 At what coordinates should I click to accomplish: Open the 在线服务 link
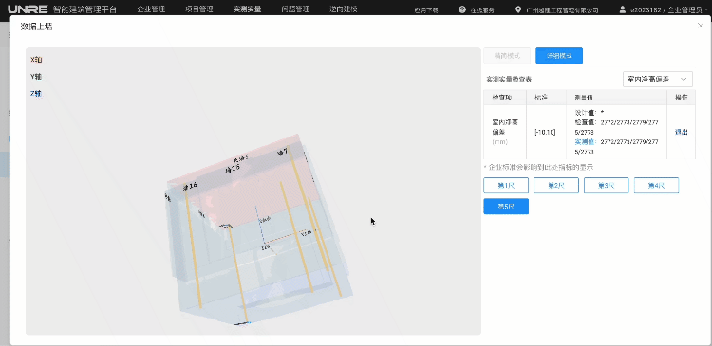(x=481, y=10)
